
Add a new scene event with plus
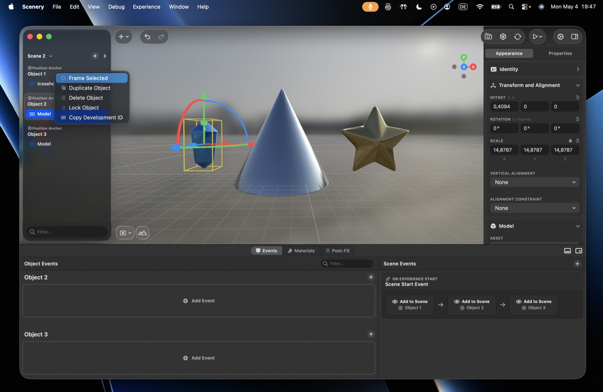point(577,264)
